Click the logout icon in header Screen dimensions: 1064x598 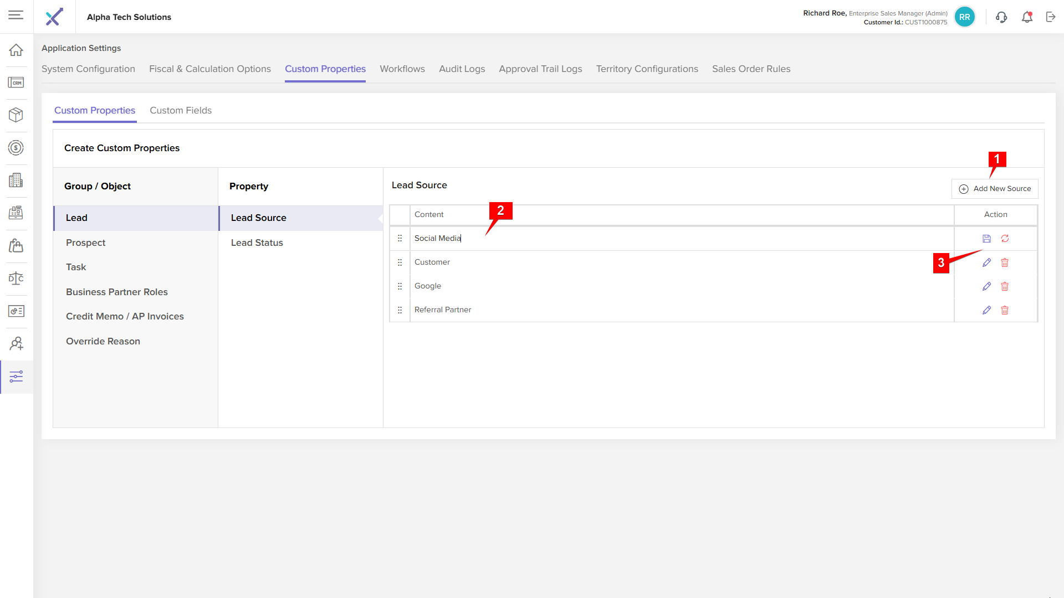pos(1051,17)
